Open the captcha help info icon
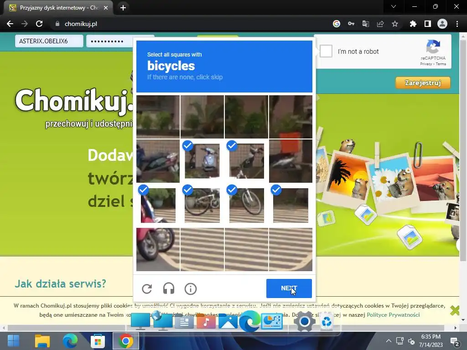 point(191,288)
